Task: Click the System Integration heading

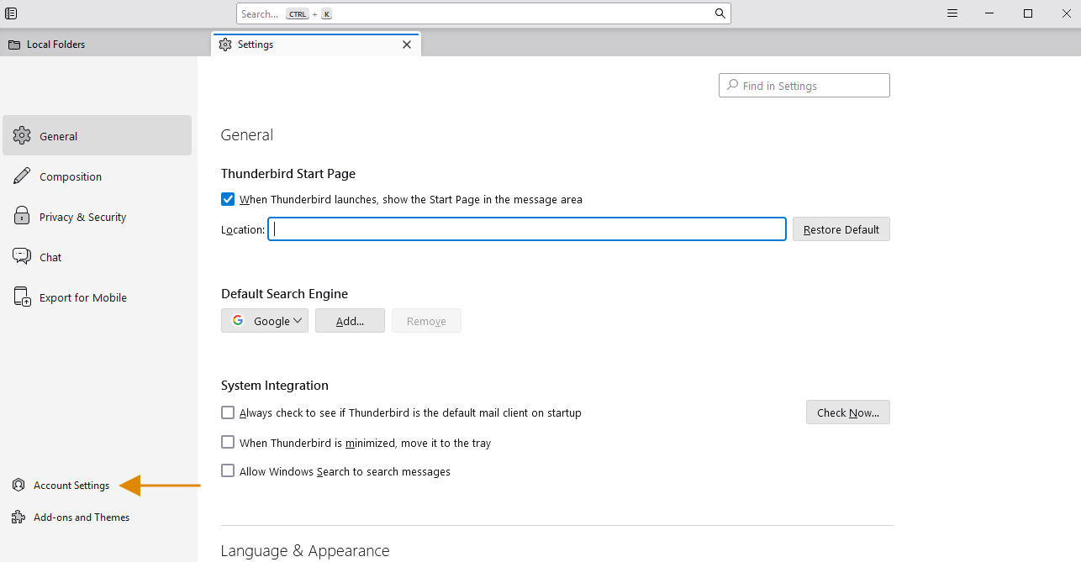Action: 275,386
